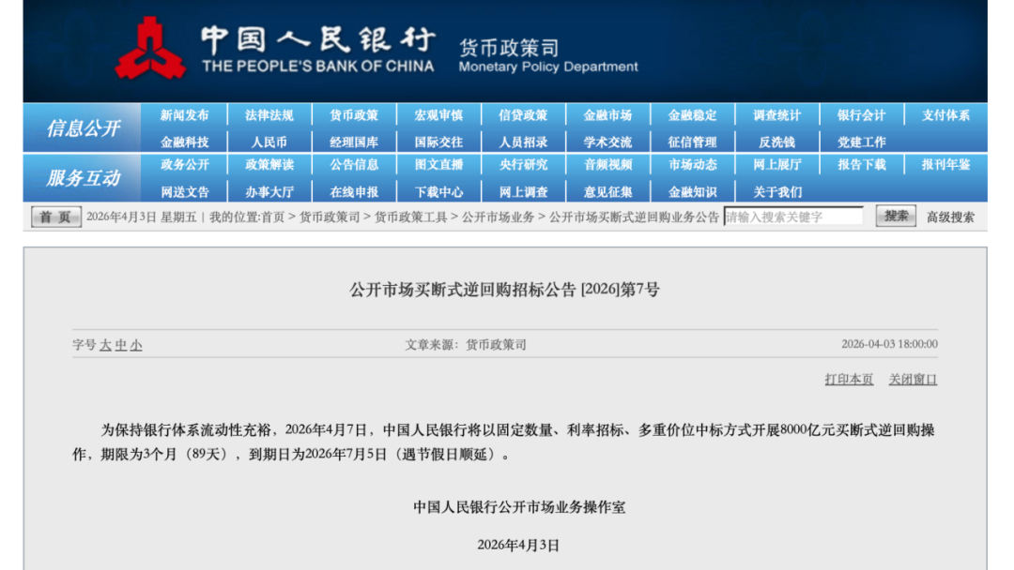Select 人民币 navigation item
The width and height of the screenshot is (1014, 570).
(x=269, y=142)
